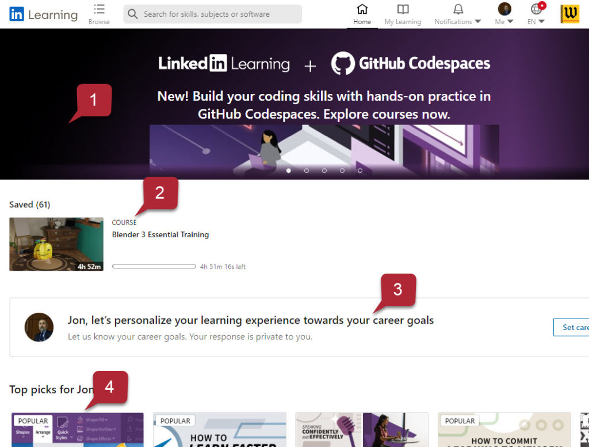Open the How to Commit course card

tap(504, 430)
